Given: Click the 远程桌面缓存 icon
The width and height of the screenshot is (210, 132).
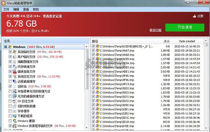Looking at the screenshot, I should point(14,82).
